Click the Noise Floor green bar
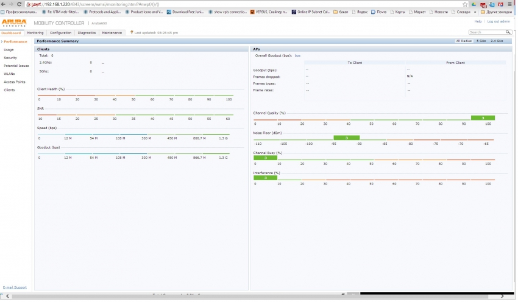518x302 pixels. tap(348, 138)
